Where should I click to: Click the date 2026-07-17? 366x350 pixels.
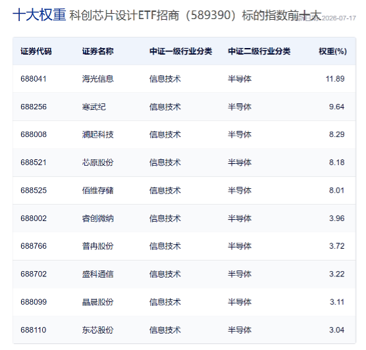pos(339,18)
